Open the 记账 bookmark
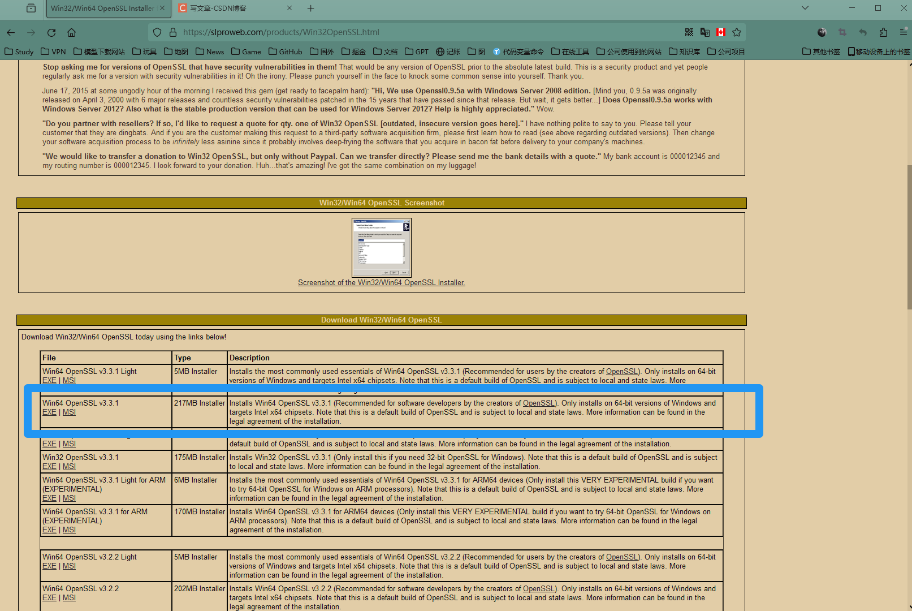912x611 pixels. [x=448, y=51]
